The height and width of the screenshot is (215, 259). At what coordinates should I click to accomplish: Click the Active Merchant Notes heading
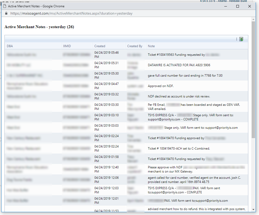click(x=39, y=27)
